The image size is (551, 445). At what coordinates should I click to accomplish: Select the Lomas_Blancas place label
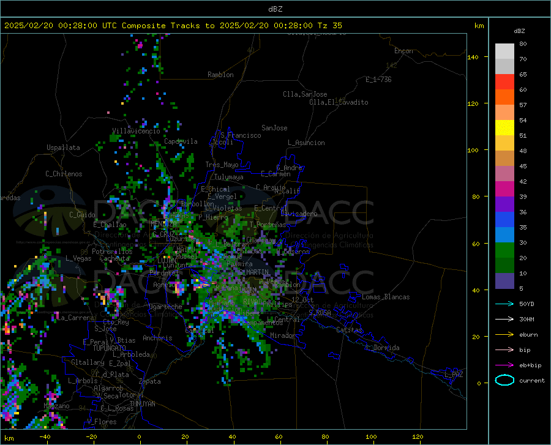386,297
